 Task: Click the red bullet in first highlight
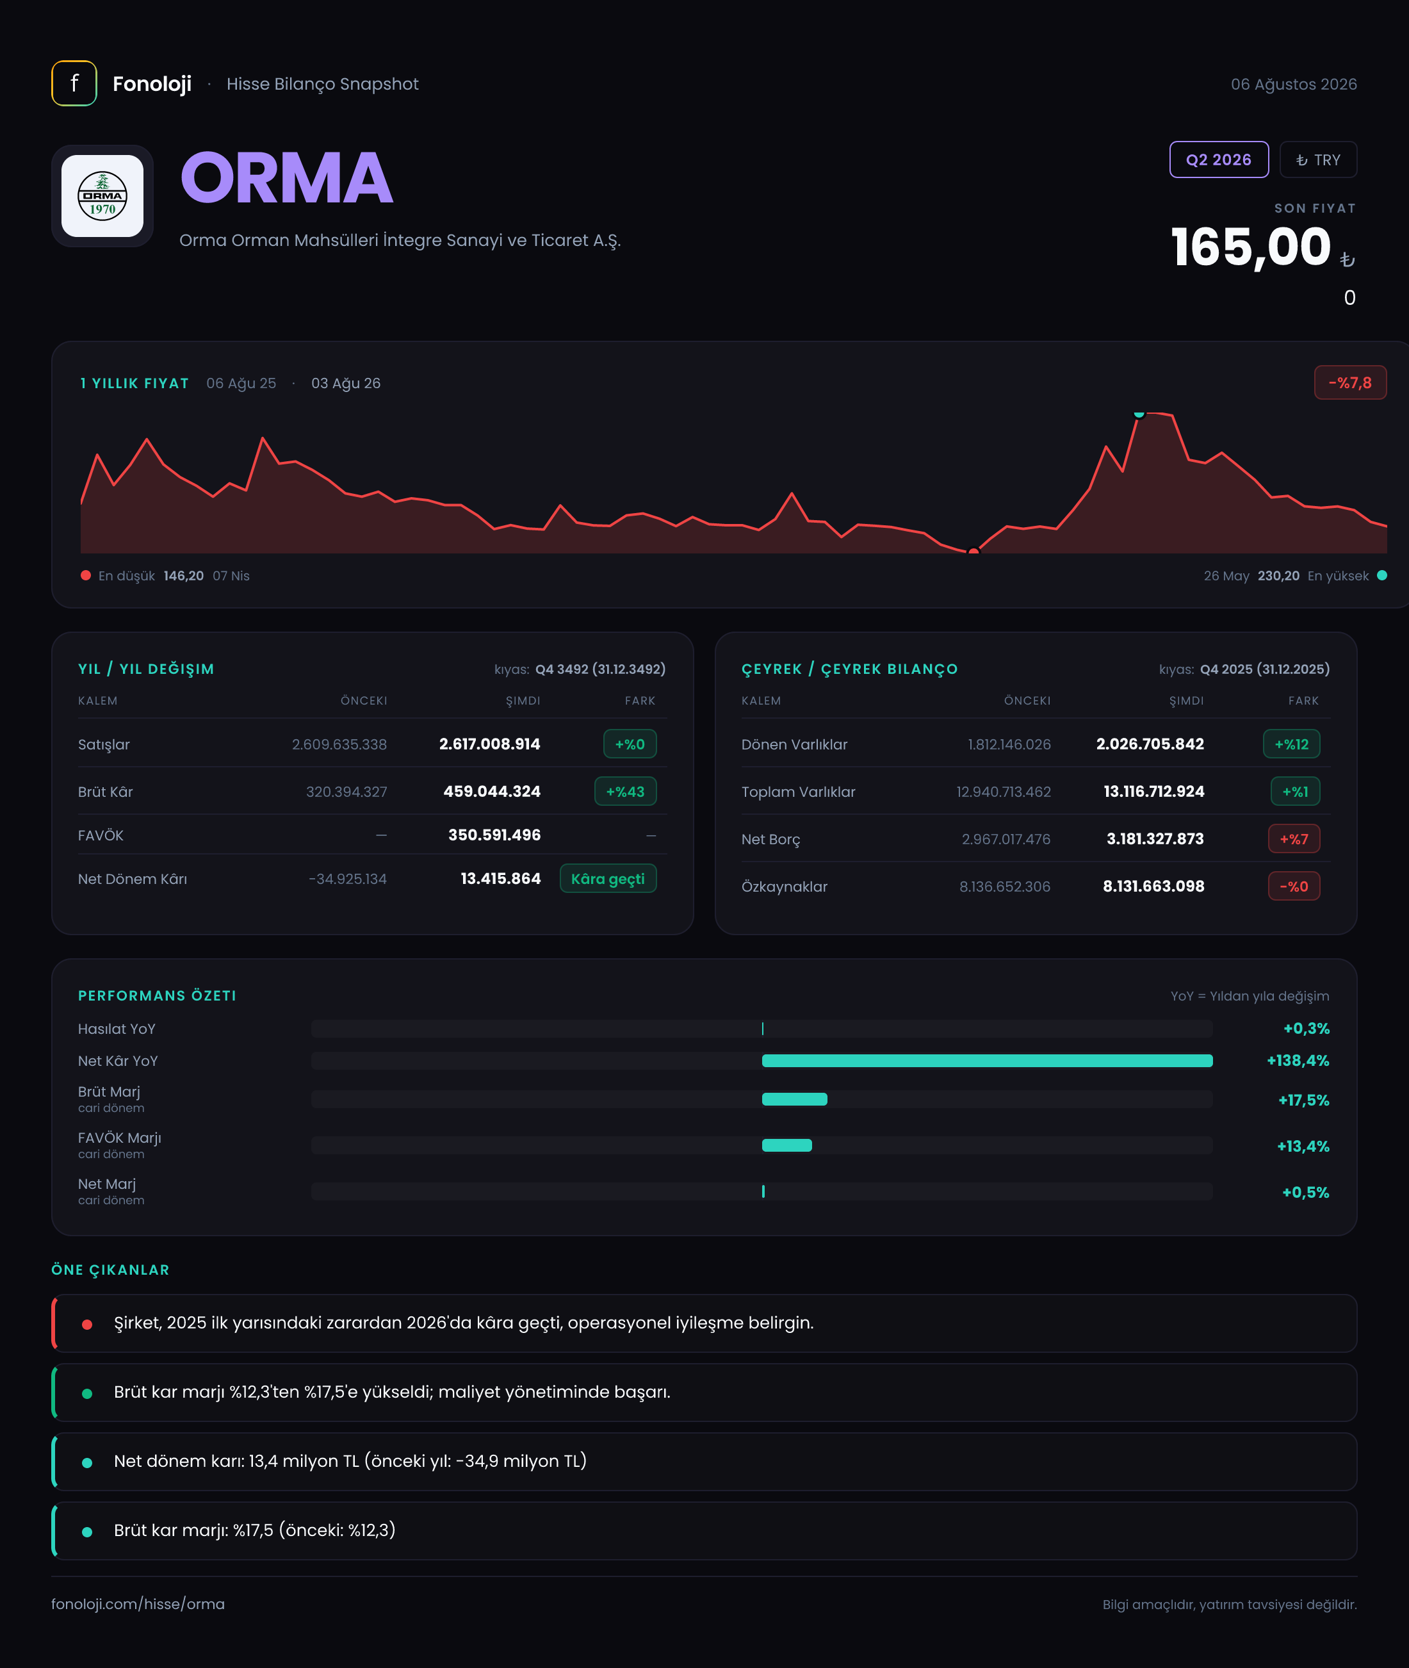[87, 1325]
